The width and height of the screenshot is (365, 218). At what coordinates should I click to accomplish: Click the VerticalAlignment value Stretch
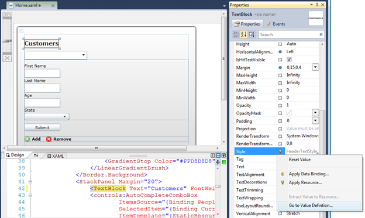[293, 213]
